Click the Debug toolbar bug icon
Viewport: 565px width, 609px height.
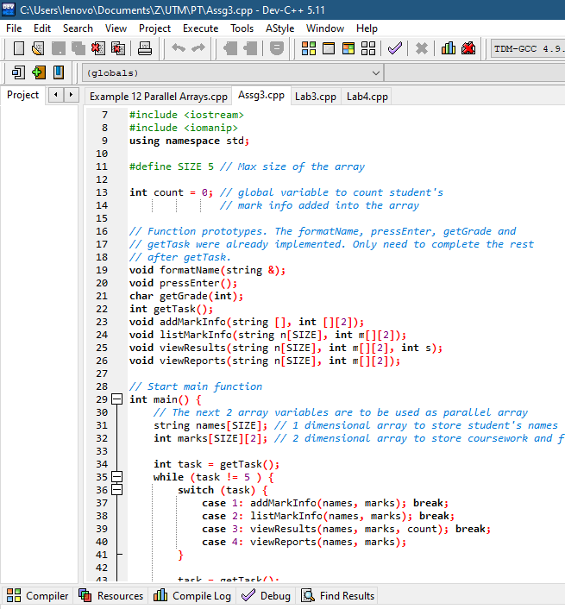point(468,48)
